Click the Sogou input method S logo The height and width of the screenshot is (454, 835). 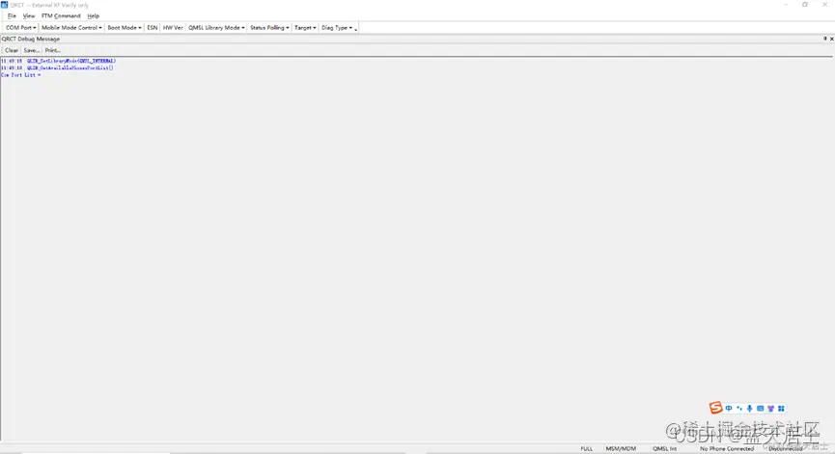pos(715,408)
